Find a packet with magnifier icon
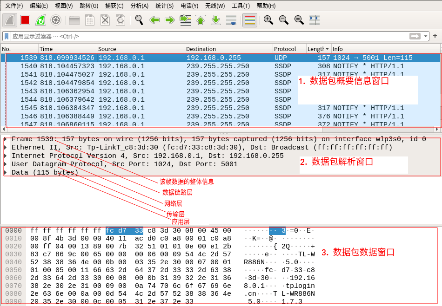The image size is (442, 306). coord(139,20)
